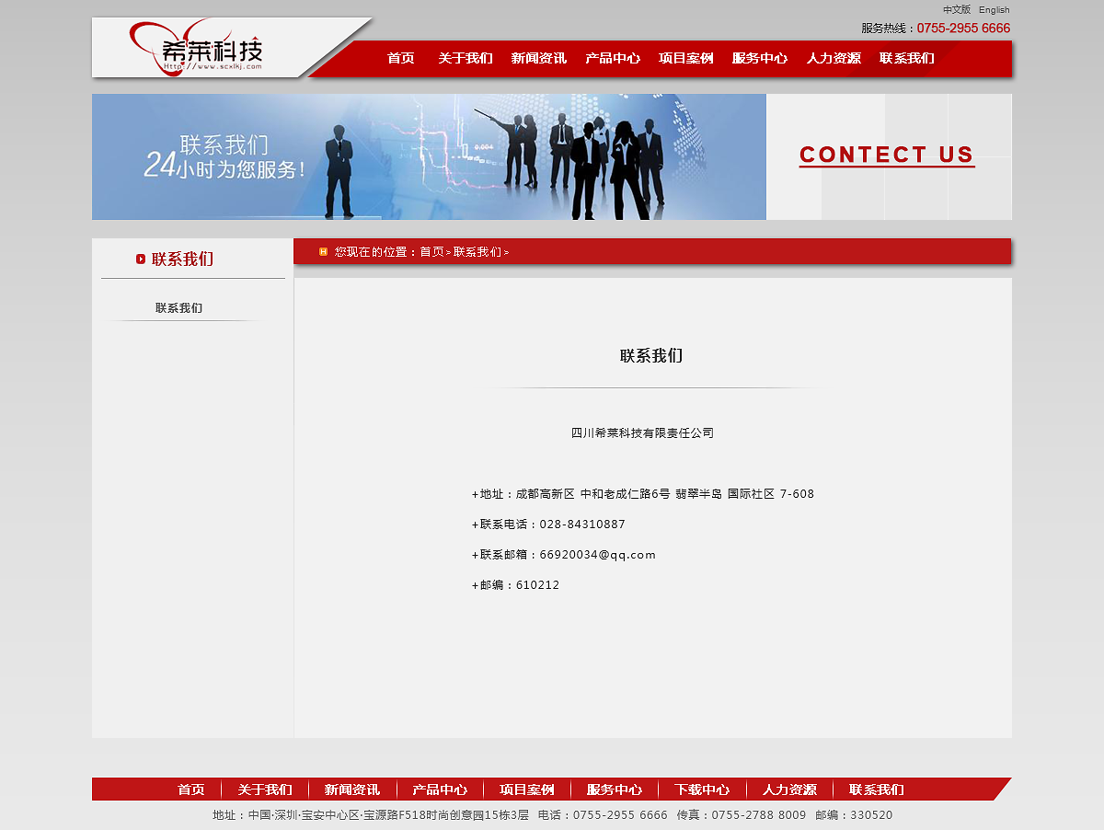Open the 关于我们 navigation menu item
The image size is (1104, 830).
click(x=465, y=58)
